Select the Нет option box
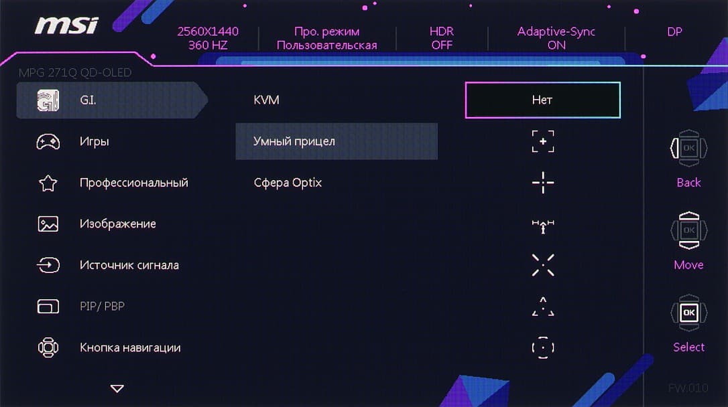Viewport: 728px width, 407px height. click(542, 100)
